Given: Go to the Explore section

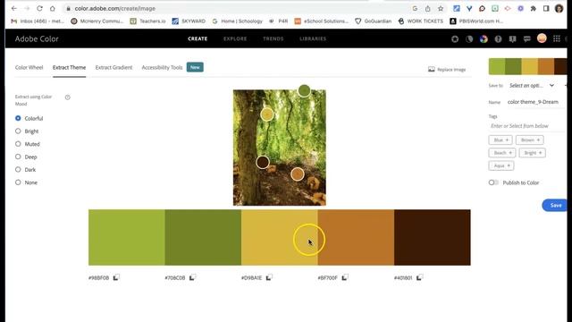Looking at the screenshot, I should (x=235, y=38).
